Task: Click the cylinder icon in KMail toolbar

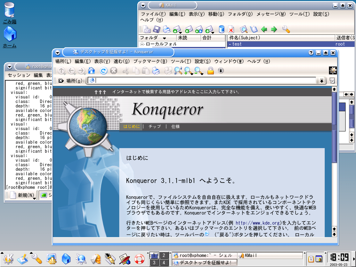Action: (221, 29)
